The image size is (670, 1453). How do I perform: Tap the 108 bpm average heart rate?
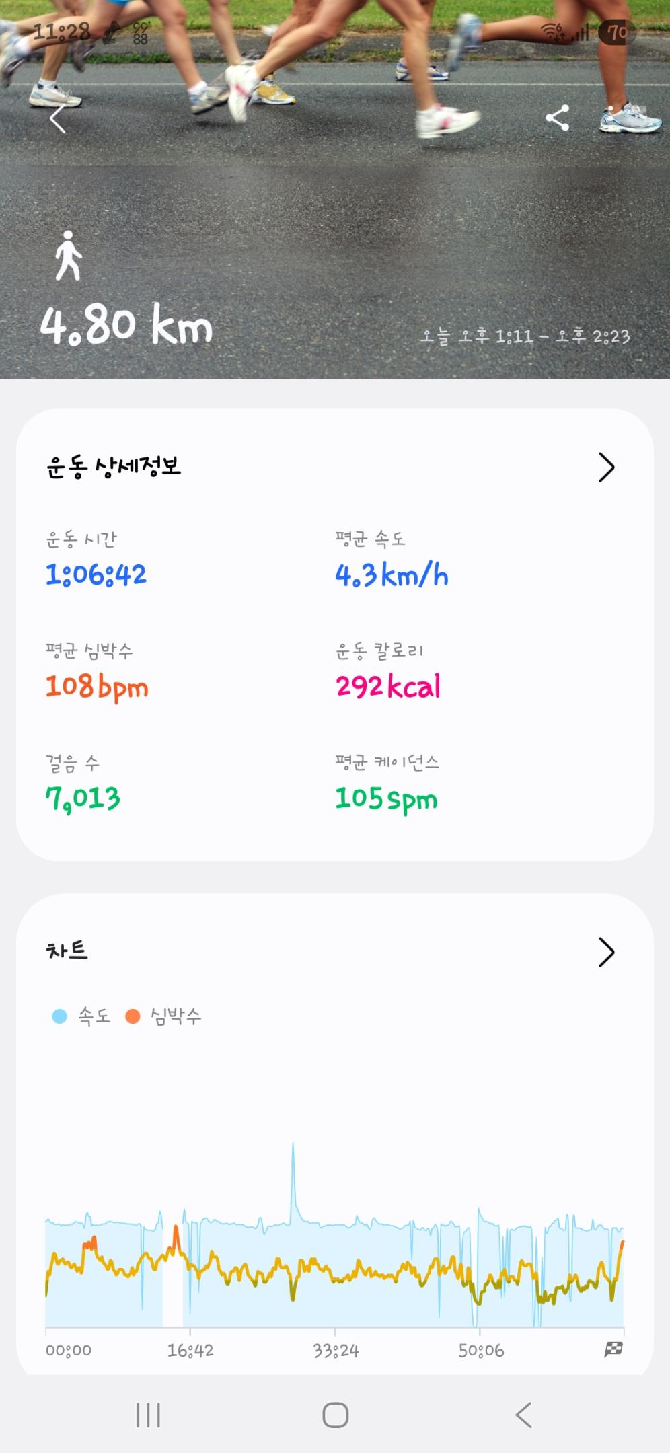click(x=97, y=687)
